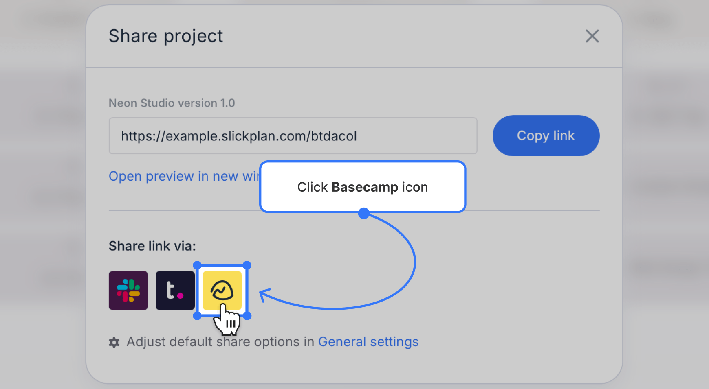Screen dimensions: 709x389
Task: Open the General settings link
Action: [x=368, y=342]
